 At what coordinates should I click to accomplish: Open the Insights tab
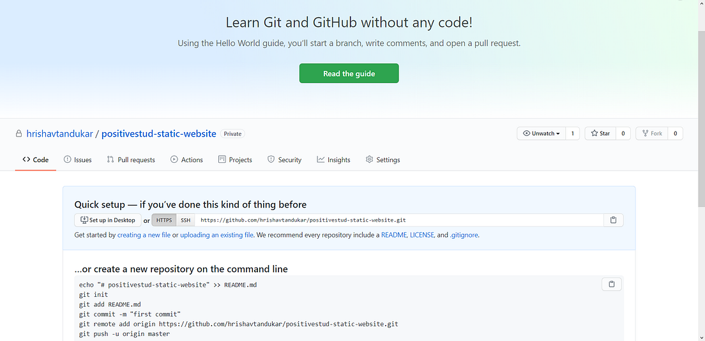[x=333, y=160]
